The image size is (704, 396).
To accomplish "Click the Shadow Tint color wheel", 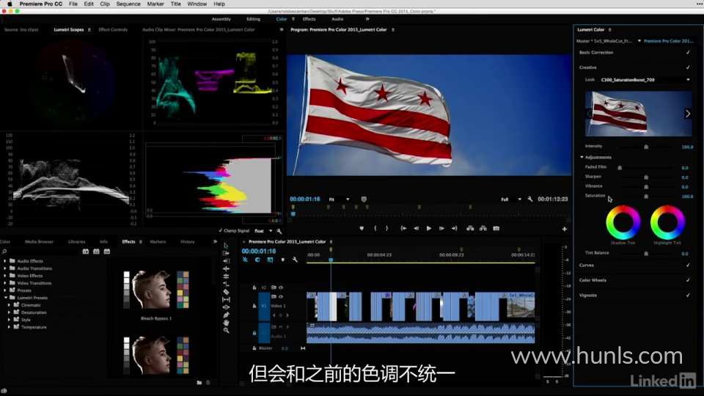I will click(x=623, y=222).
